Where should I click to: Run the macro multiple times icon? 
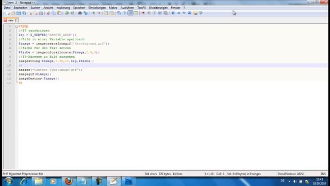(x=160, y=13)
